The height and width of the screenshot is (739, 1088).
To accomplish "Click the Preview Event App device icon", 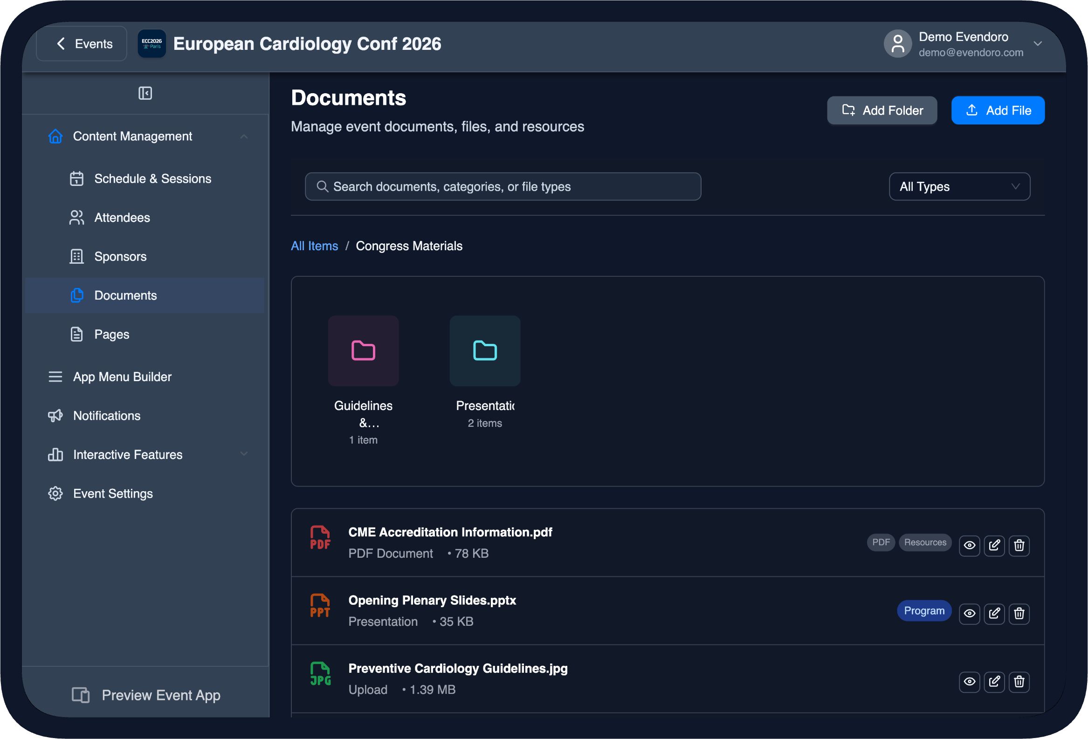I will [81, 695].
